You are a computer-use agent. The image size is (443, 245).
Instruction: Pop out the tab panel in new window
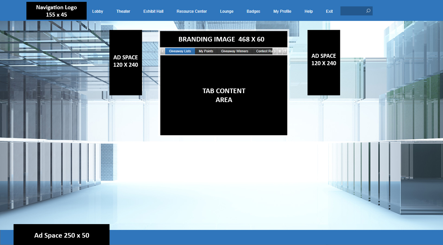point(285,51)
